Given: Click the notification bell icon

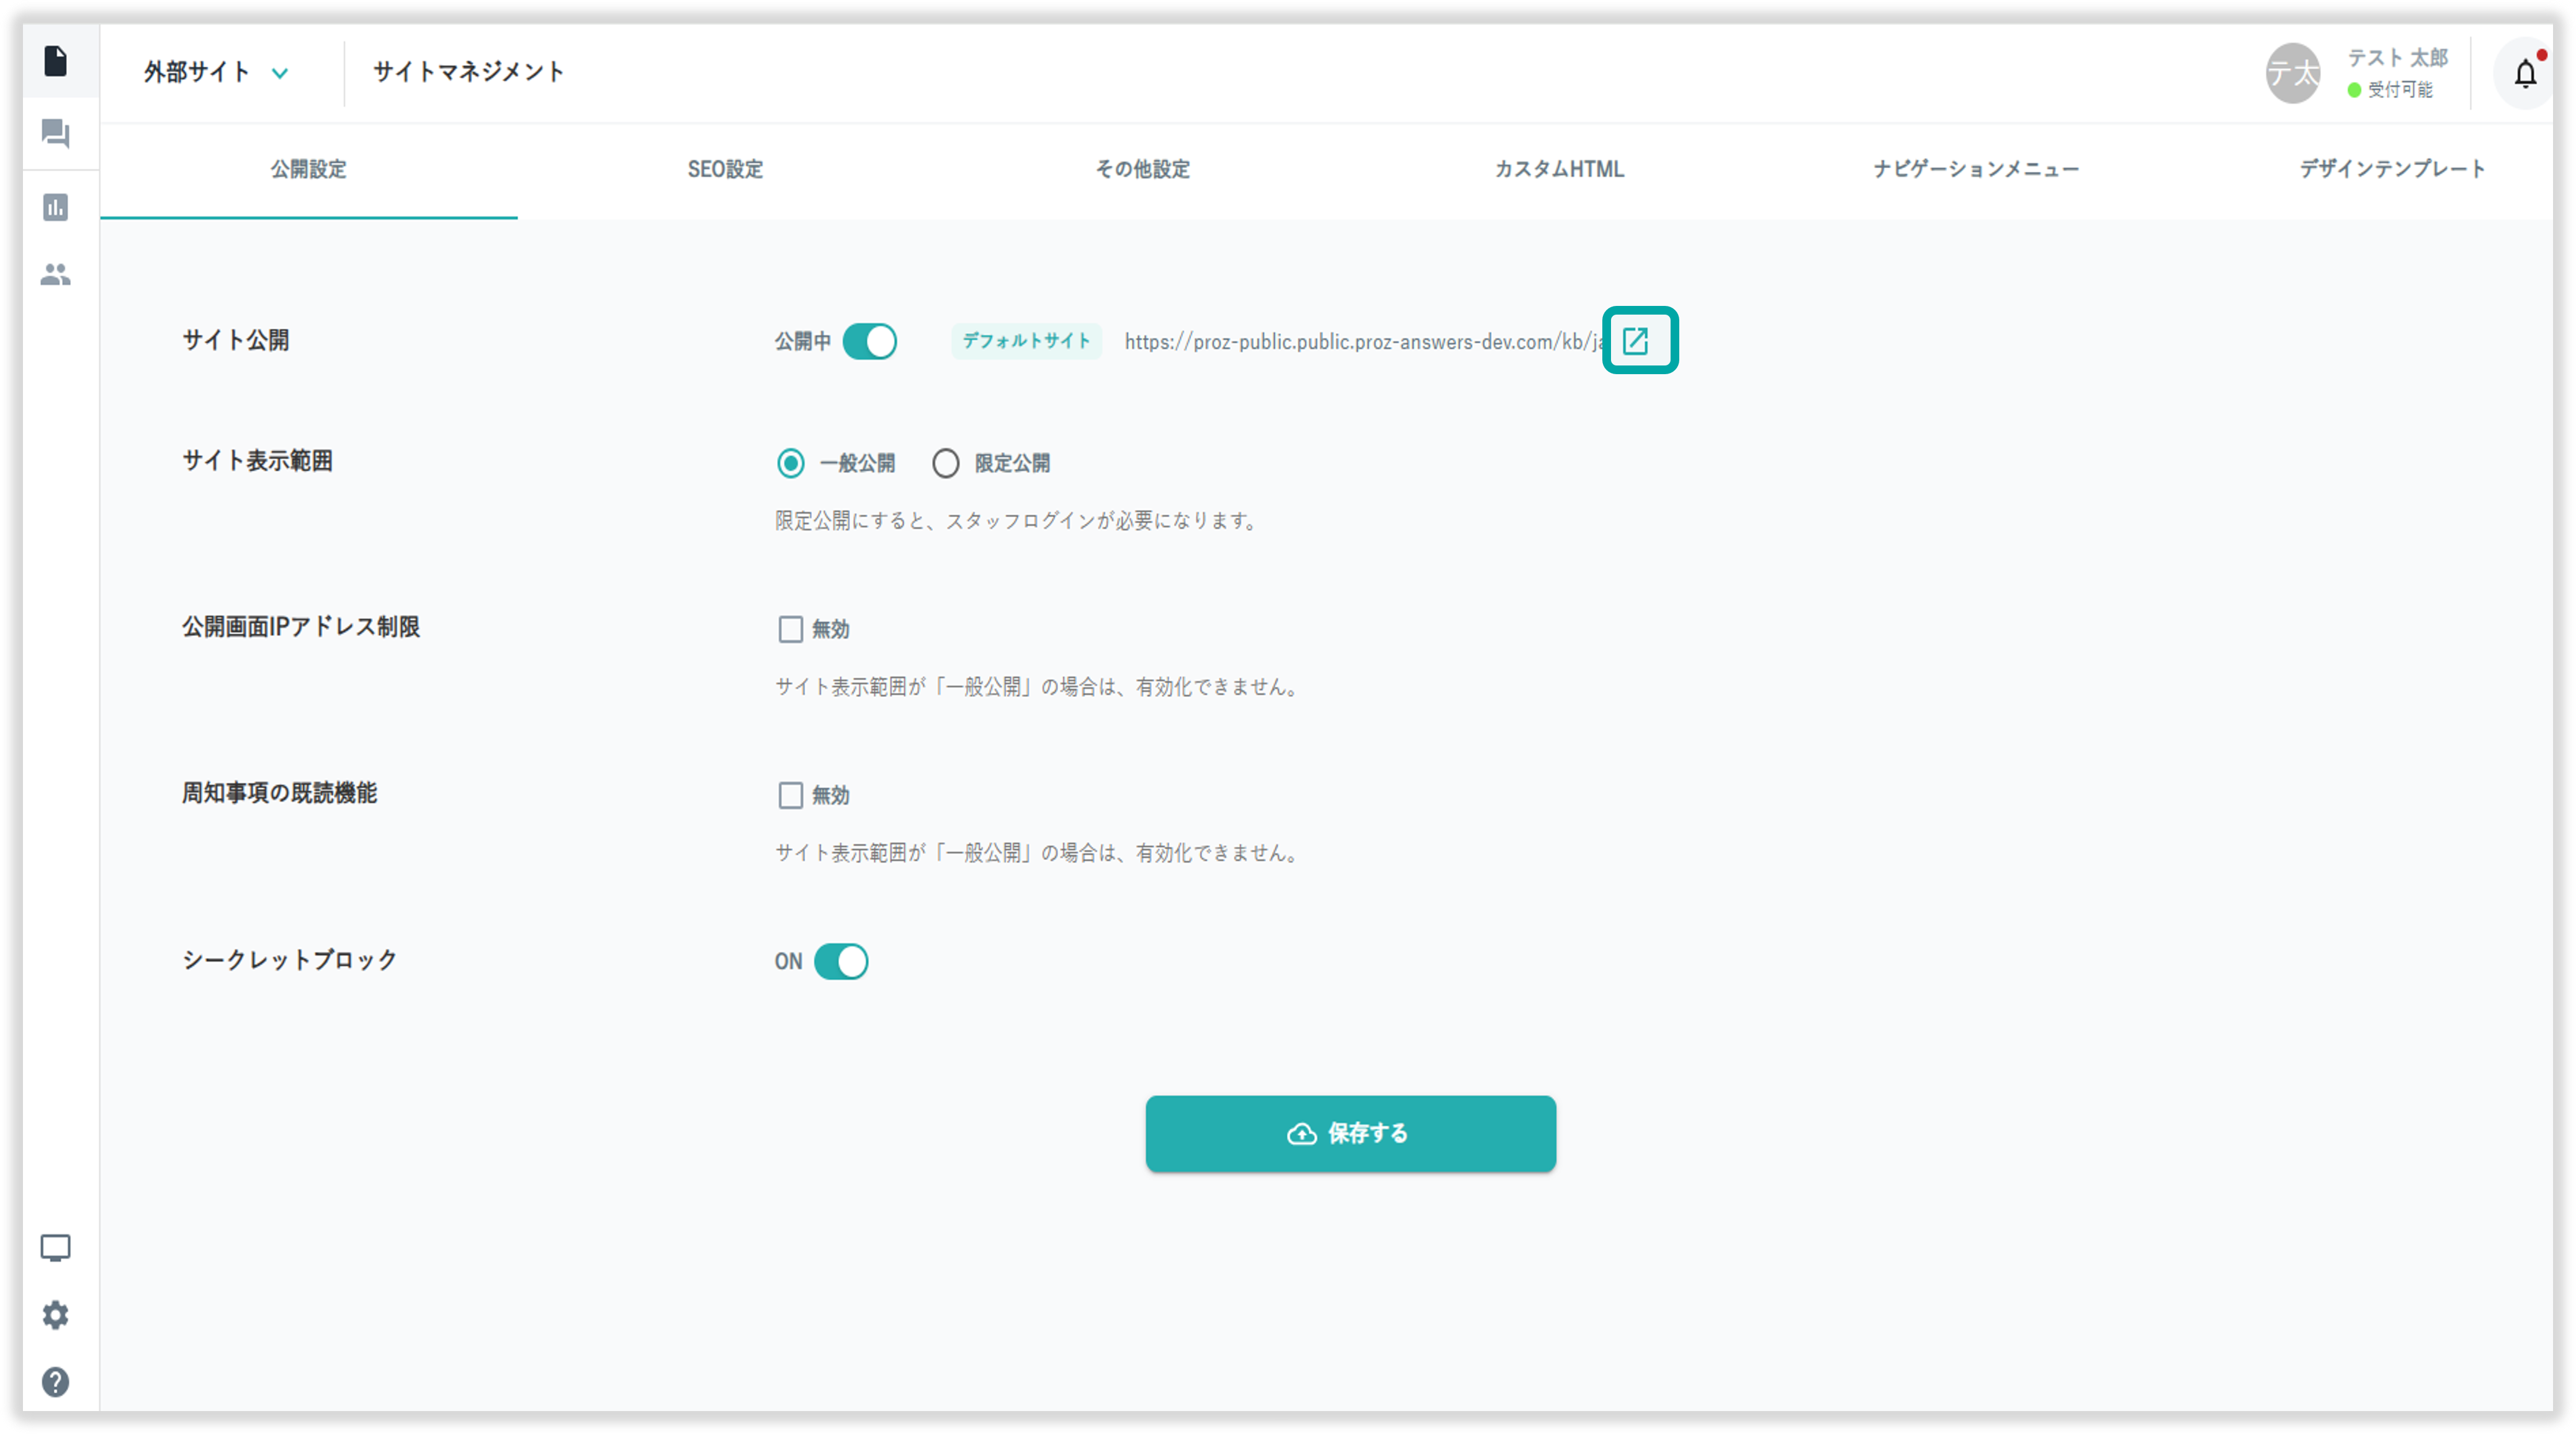Looking at the screenshot, I should (2525, 73).
